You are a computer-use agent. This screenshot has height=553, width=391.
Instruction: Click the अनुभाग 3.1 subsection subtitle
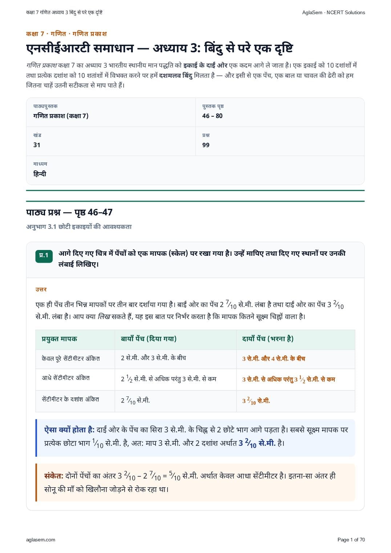tap(79, 227)
